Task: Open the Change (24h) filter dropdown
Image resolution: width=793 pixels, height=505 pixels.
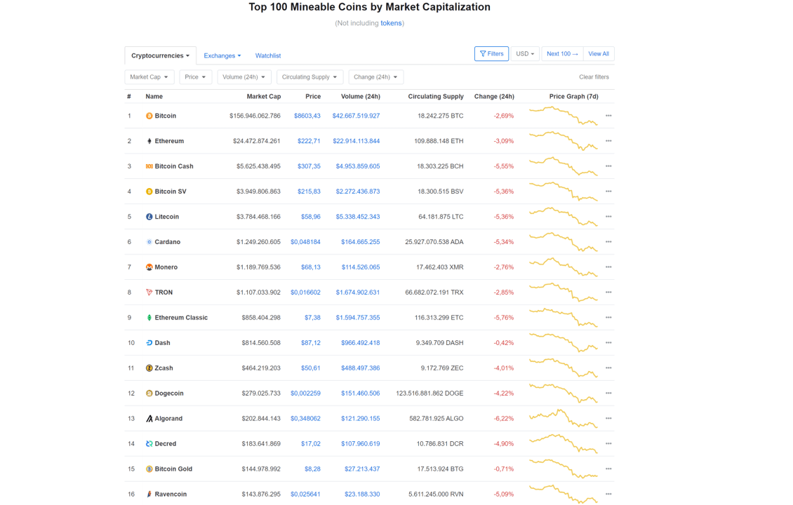Action: tap(375, 77)
